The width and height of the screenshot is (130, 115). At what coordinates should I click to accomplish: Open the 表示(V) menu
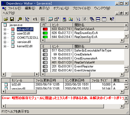tap(44, 8)
